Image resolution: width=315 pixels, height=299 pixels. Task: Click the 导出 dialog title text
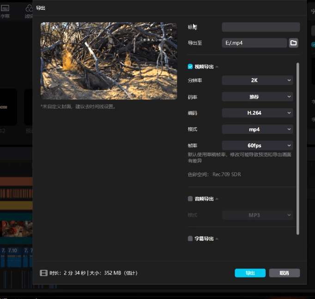[x=41, y=8]
